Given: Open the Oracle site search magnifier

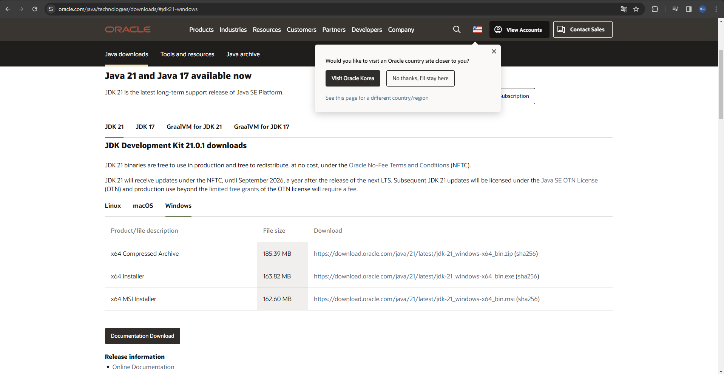Looking at the screenshot, I should (457, 29).
